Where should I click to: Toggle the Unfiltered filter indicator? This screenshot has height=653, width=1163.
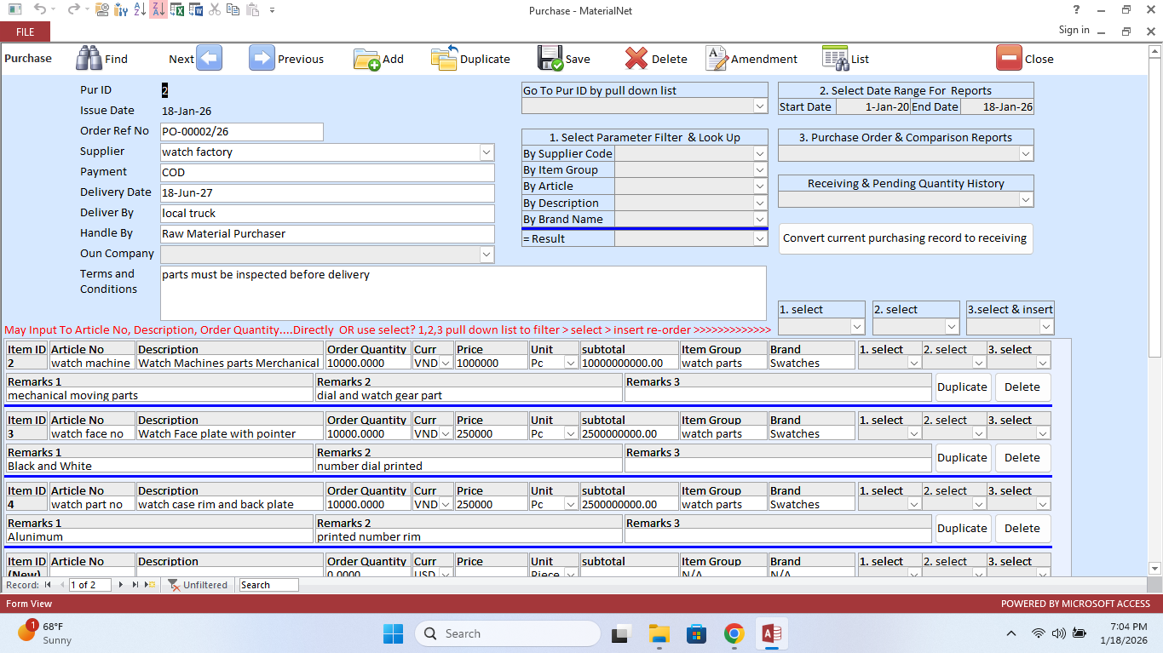point(198,585)
